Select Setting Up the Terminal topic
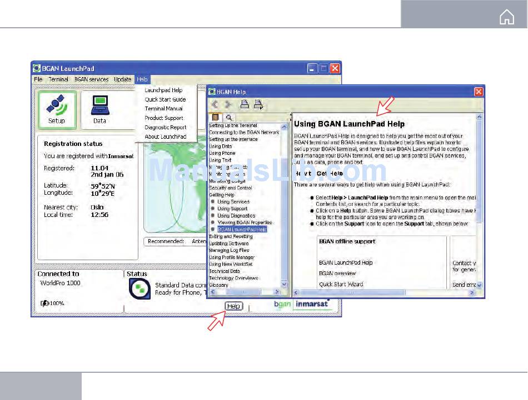This screenshot has width=528, height=400. (233, 125)
